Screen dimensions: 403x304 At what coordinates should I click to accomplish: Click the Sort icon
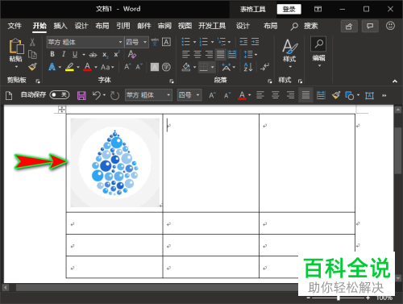tap(248, 67)
